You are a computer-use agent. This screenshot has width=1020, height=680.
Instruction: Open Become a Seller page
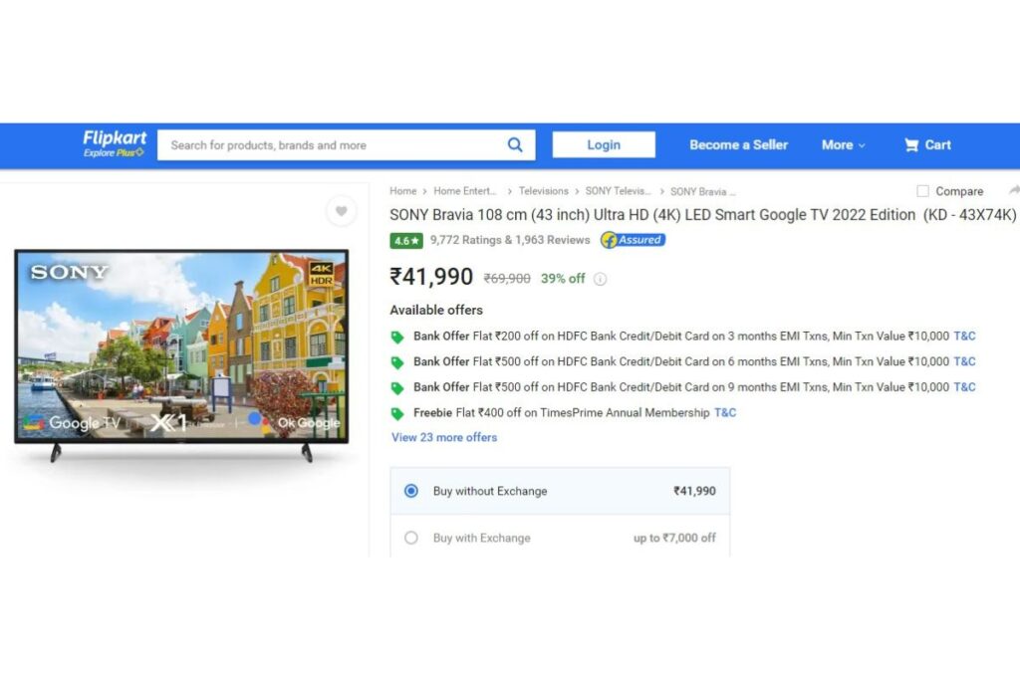[738, 145]
